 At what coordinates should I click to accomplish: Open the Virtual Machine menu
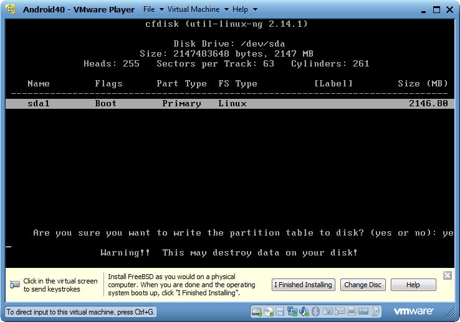tap(193, 9)
